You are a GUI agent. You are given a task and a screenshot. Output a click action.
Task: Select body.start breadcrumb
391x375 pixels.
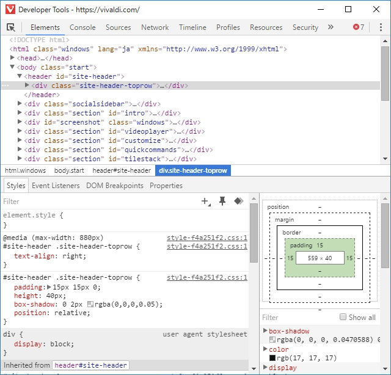69,170
